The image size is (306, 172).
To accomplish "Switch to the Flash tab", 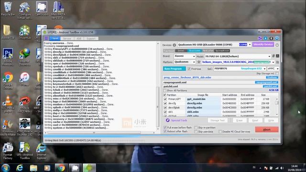I will (55, 38).
